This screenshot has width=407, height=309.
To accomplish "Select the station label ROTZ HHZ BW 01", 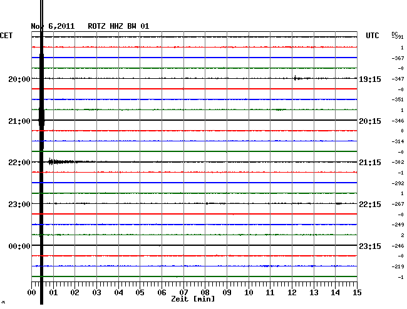I will pyautogui.click(x=118, y=26).
